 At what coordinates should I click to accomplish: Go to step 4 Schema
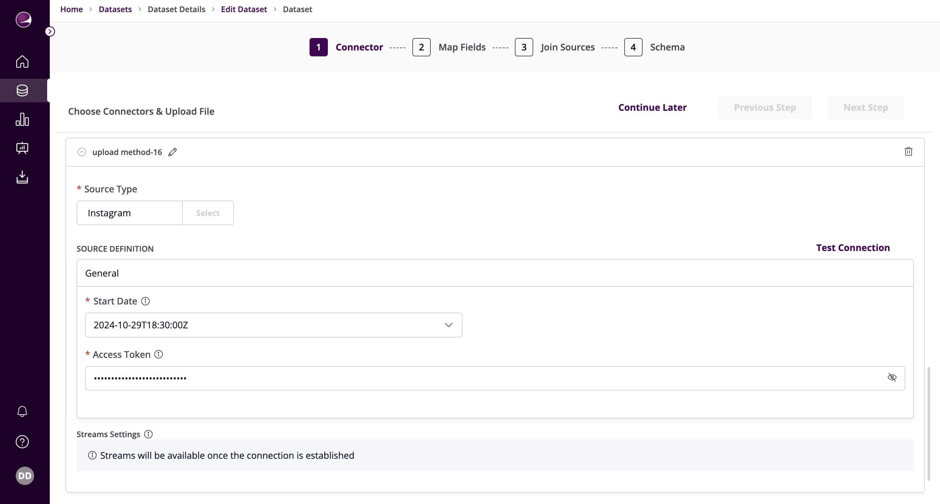pyautogui.click(x=633, y=47)
